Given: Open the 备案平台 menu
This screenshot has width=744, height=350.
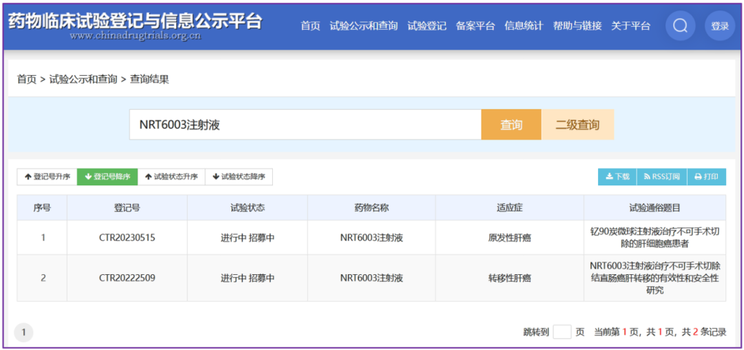Looking at the screenshot, I should pyautogui.click(x=475, y=26).
